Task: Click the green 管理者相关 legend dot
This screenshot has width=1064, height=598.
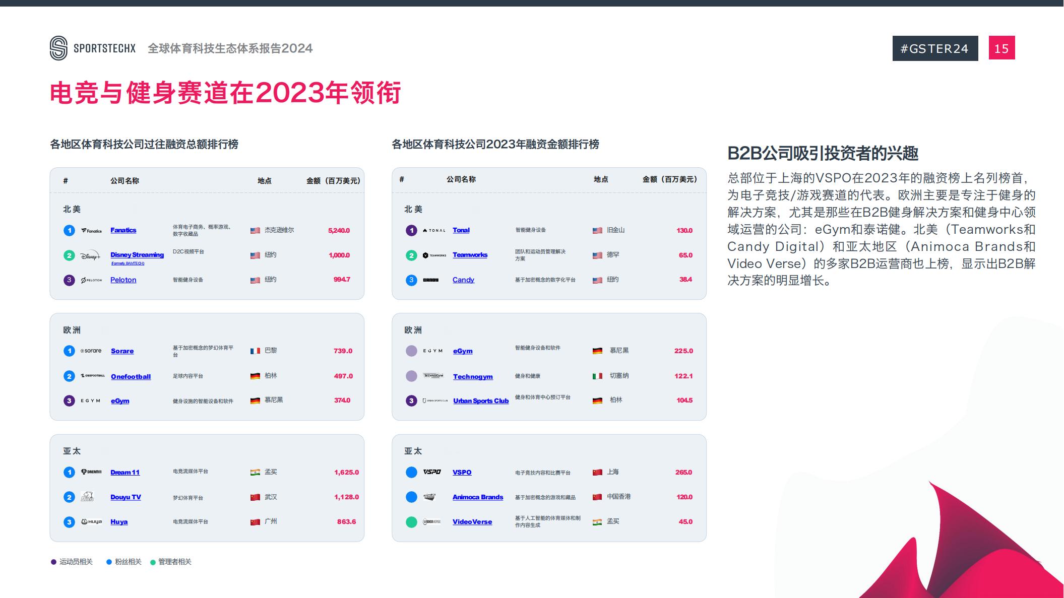Action: pos(153,562)
